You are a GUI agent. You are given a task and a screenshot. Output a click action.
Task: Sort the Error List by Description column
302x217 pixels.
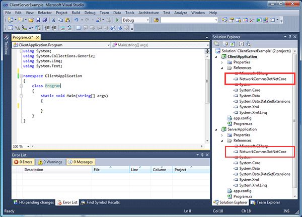(57, 170)
